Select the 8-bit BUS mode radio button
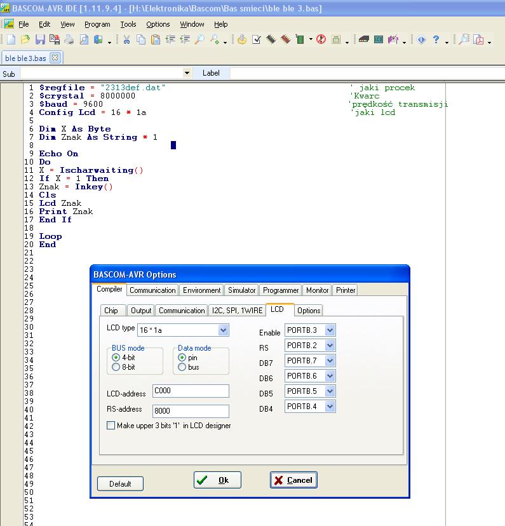This screenshot has width=505, height=526. point(116,367)
